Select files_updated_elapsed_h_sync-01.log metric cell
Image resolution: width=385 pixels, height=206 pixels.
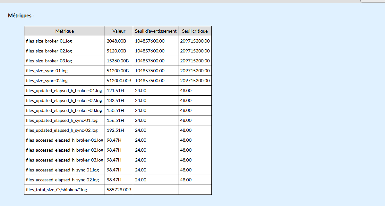[x=64, y=120]
